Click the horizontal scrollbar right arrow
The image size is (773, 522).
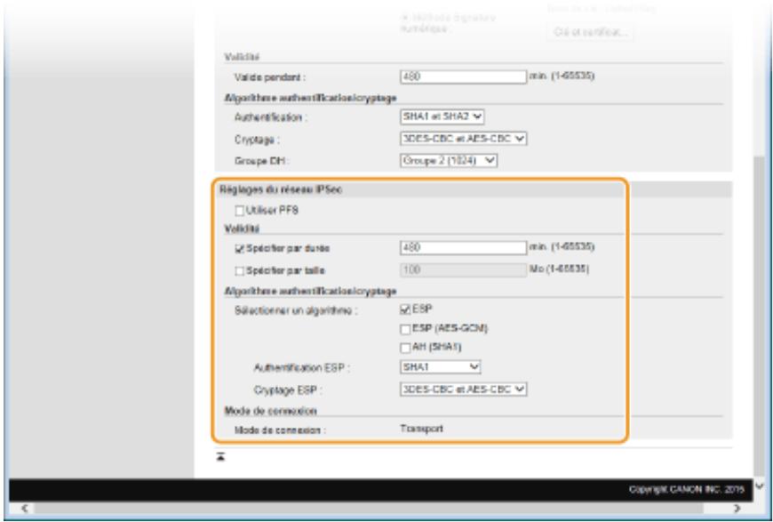tap(737, 508)
